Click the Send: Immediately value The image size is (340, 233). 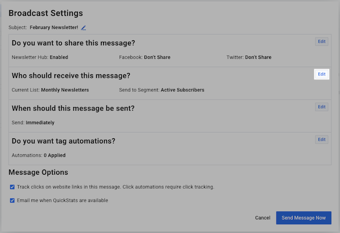(33, 122)
